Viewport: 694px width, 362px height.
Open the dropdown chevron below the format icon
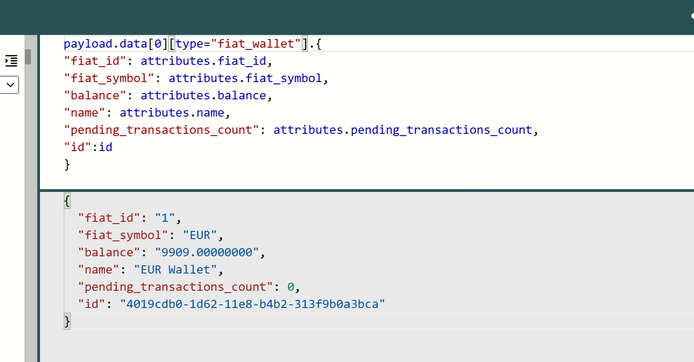10,85
